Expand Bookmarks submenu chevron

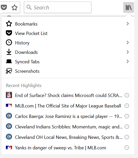pos(128,24)
